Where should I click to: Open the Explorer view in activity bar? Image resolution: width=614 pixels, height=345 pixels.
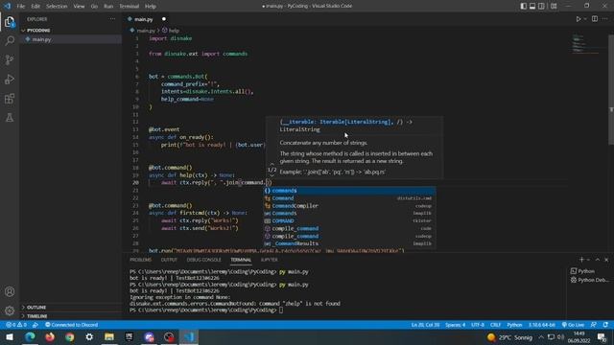click(10, 22)
